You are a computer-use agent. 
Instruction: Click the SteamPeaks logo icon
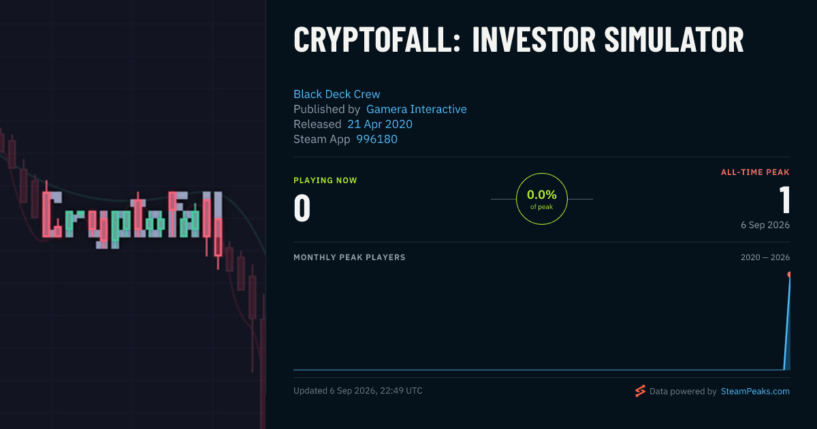(640, 391)
